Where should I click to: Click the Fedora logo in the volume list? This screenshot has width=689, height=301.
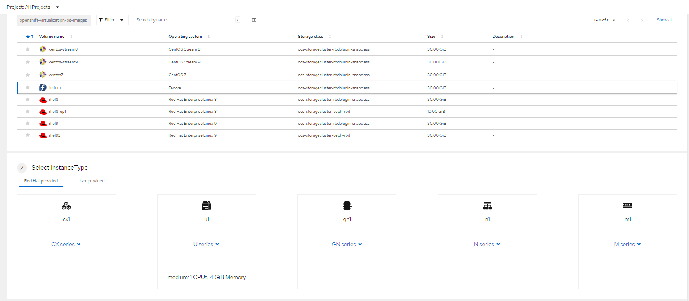pos(43,87)
